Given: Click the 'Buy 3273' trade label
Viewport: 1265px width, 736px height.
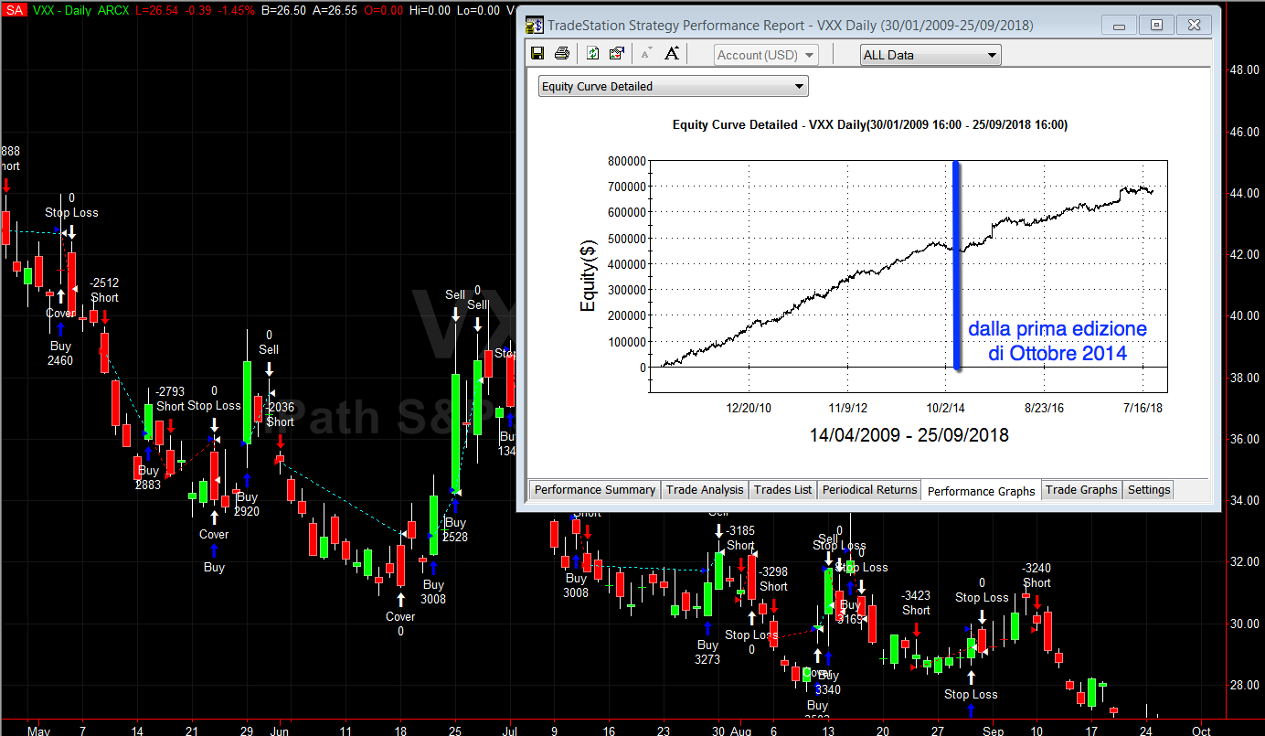Looking at the screenshot, I should [707, 652].
